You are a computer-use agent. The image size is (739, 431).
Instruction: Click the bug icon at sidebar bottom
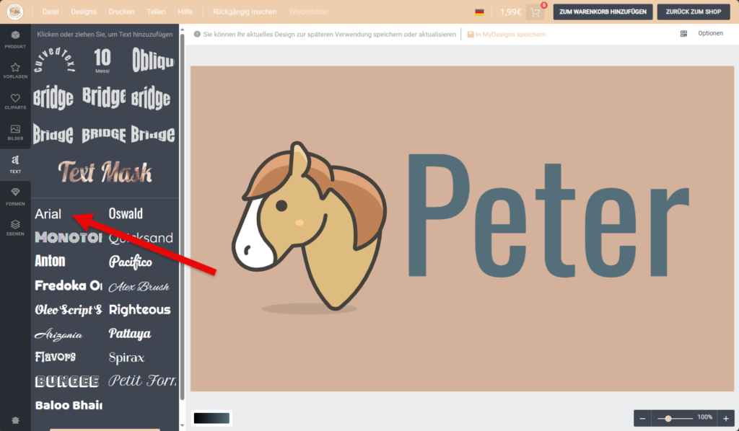[x=15, y=420]
